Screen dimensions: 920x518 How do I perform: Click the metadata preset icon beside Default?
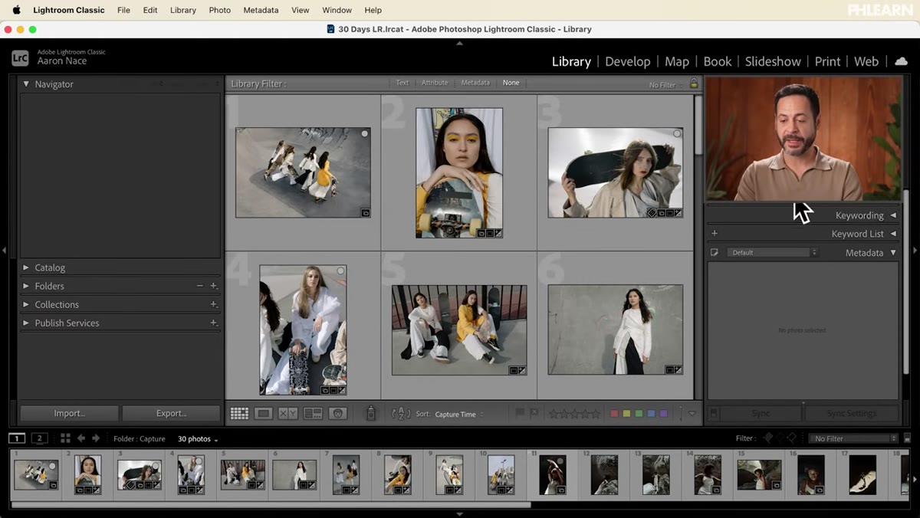715,252
